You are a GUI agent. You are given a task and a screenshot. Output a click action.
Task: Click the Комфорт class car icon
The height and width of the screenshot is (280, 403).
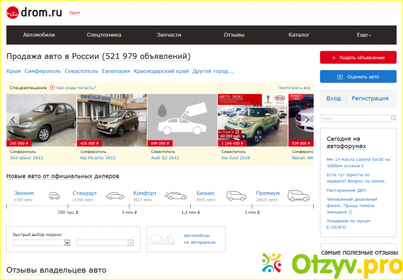pos(175,196)
